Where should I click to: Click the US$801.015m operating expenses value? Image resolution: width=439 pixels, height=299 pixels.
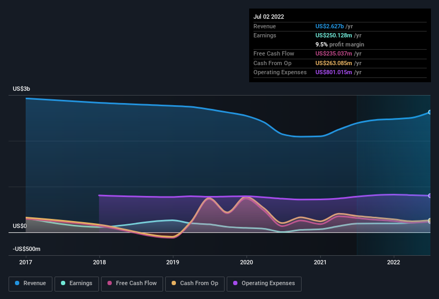pos(334,73)
